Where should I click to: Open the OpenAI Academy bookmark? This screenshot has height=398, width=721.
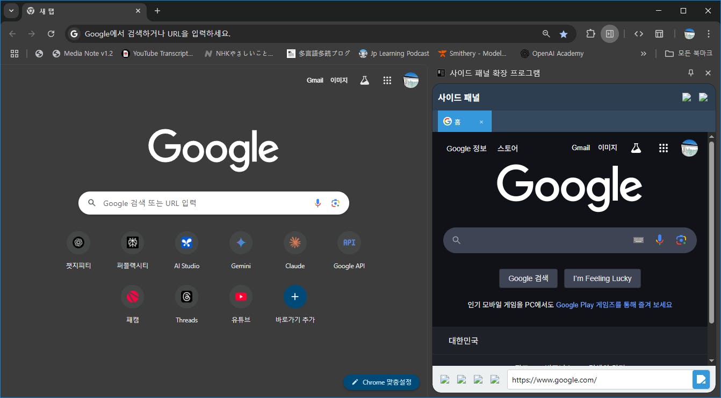[x=552, y=54]
